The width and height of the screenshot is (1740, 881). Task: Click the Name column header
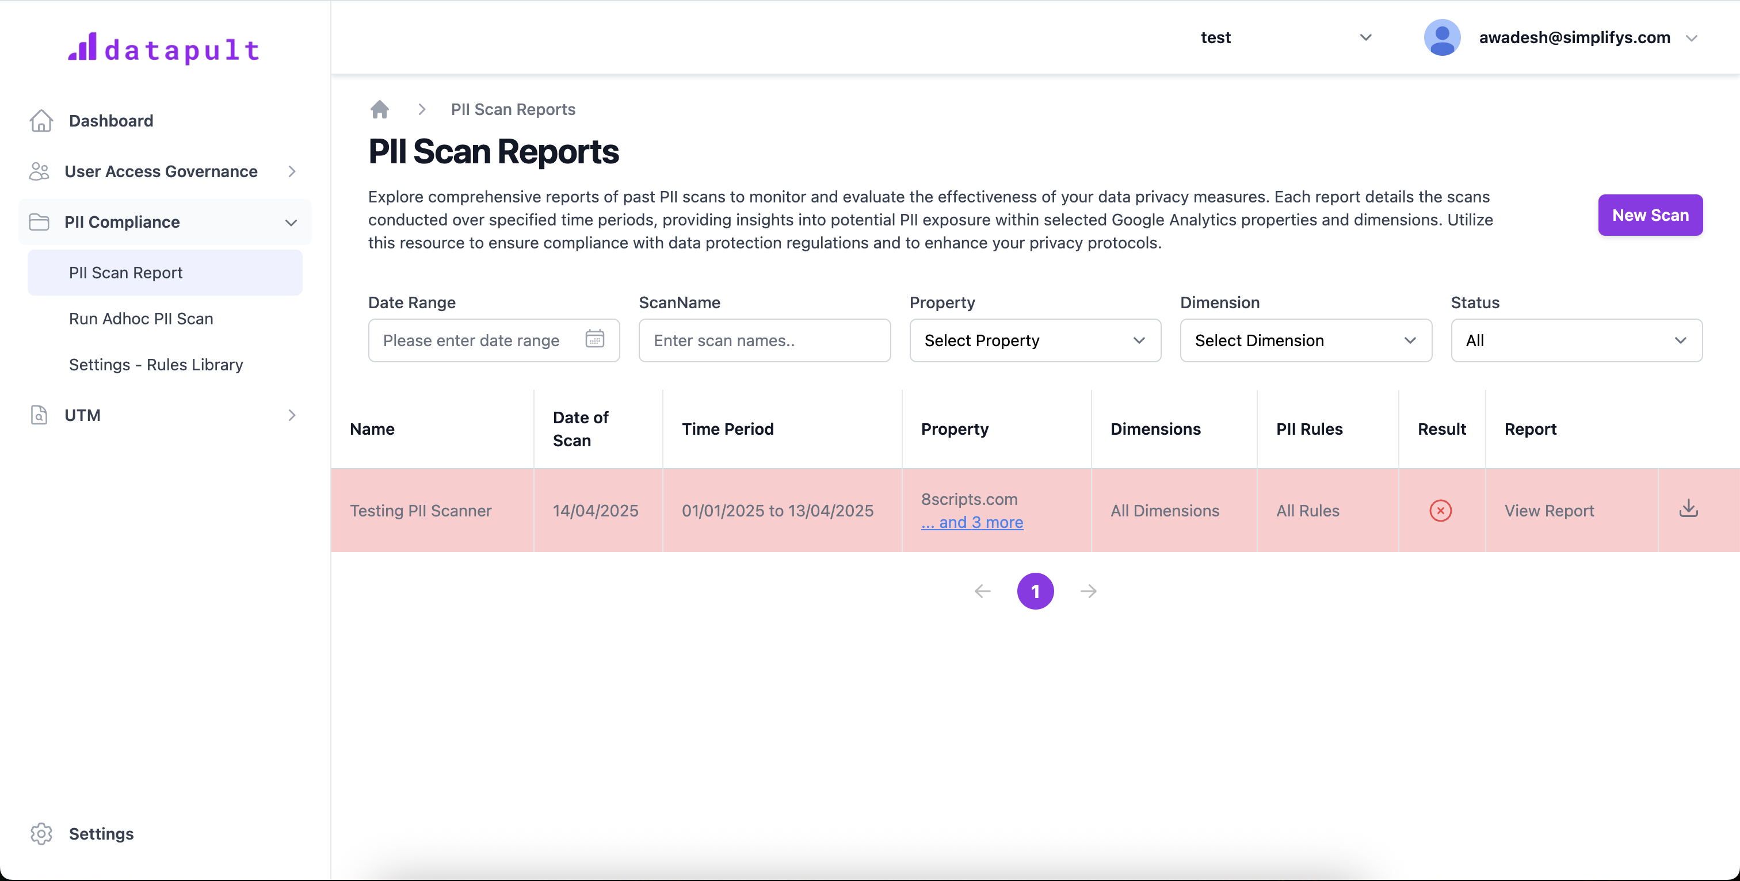pos(372,430)
